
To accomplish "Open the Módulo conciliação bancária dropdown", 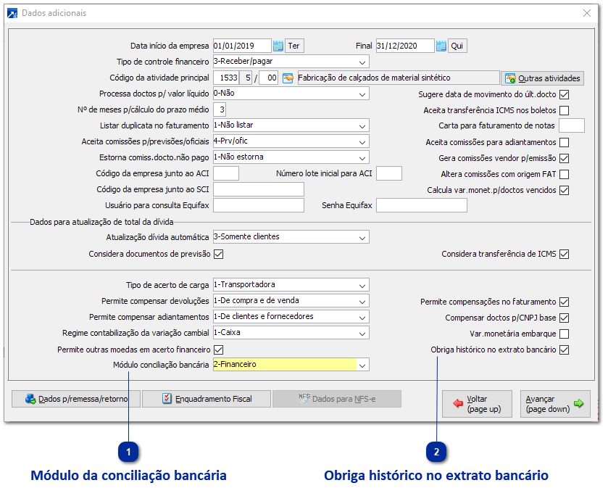I will [362, 365].
